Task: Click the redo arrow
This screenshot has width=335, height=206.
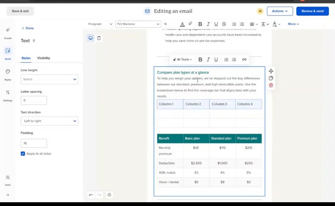Action: (x=99, y=195)
